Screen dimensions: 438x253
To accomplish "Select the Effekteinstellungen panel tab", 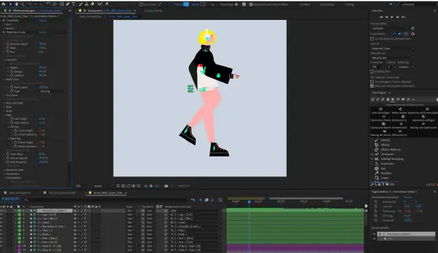I will [24, 11].
